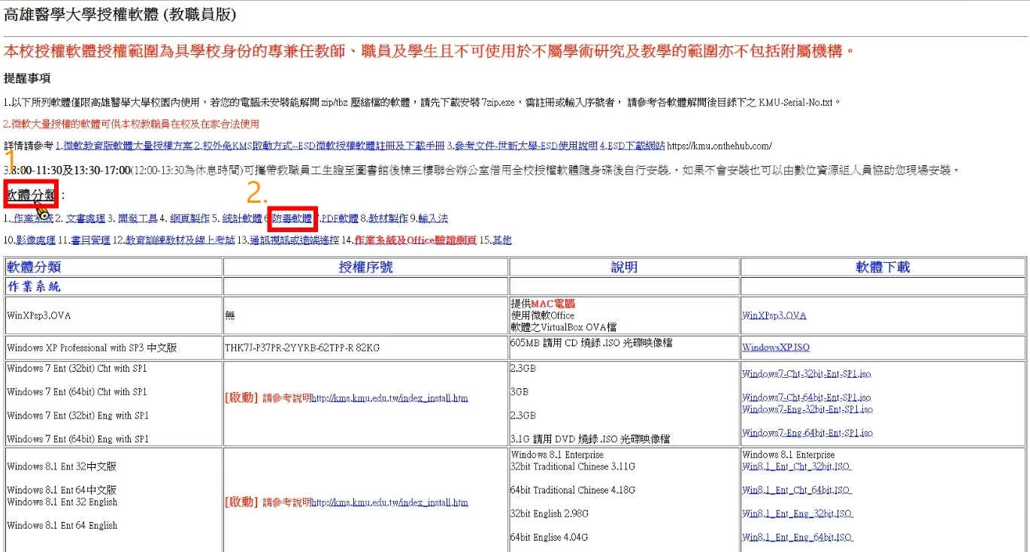
Task: Open the 影像處理 category link
Action: click(x=35, y=240)
